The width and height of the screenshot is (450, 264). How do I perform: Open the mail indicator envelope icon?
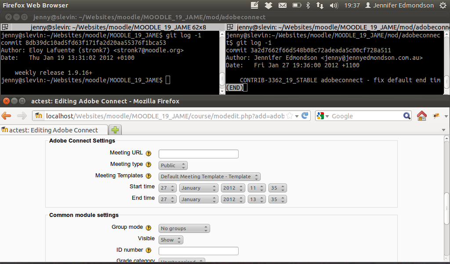pyautogui.click(x=283, y=5)
